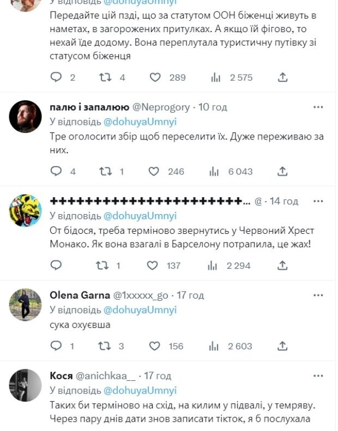Reply to the Neprogory tweet
The height and width of the screenshot is (431, 338).
click(x=56, y=172)
